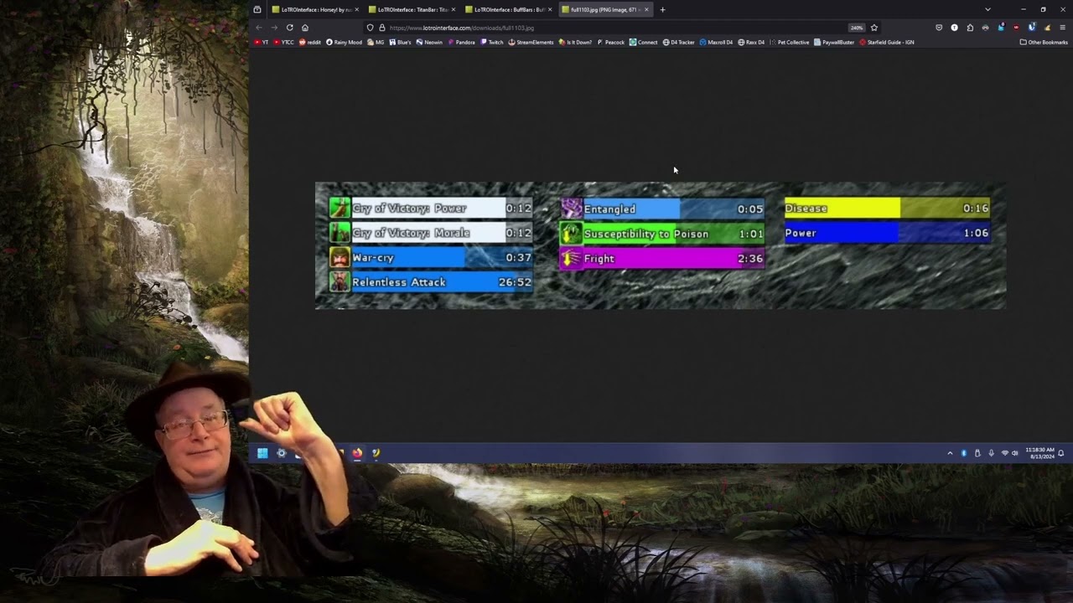Viewport: 1073px width, 603px height.
Task: Close the LoTROInterface TitanBar tab
Action: coord(454,9)
